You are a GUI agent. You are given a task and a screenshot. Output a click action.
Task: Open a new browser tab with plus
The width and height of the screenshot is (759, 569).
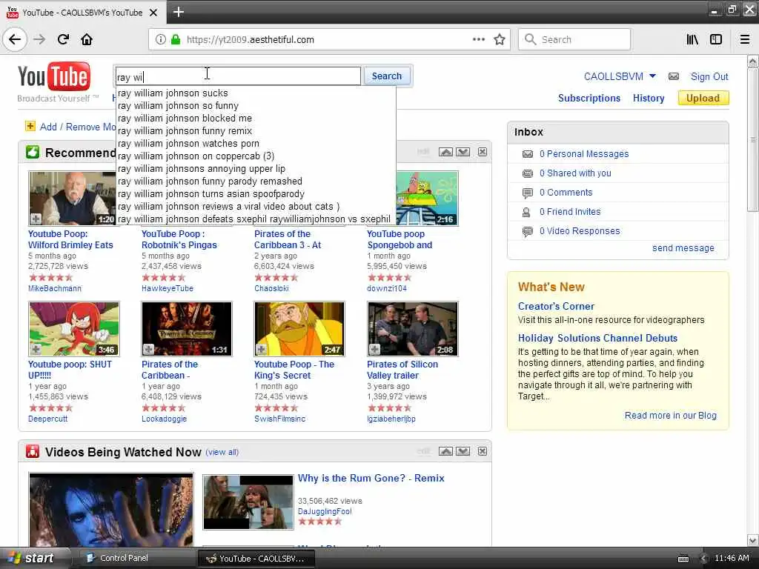click(178, 12)
